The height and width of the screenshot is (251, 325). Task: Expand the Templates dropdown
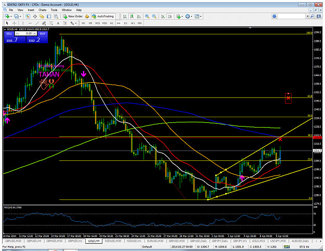[x=201, y=16]
